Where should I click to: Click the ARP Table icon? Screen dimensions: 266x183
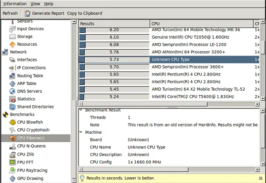click(12, 84)
